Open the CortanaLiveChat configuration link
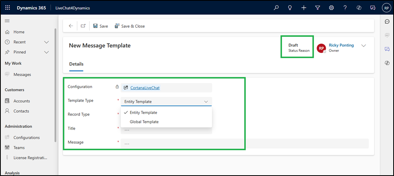 (x=145, y=88)
